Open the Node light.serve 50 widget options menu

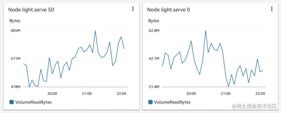(133, 9)
